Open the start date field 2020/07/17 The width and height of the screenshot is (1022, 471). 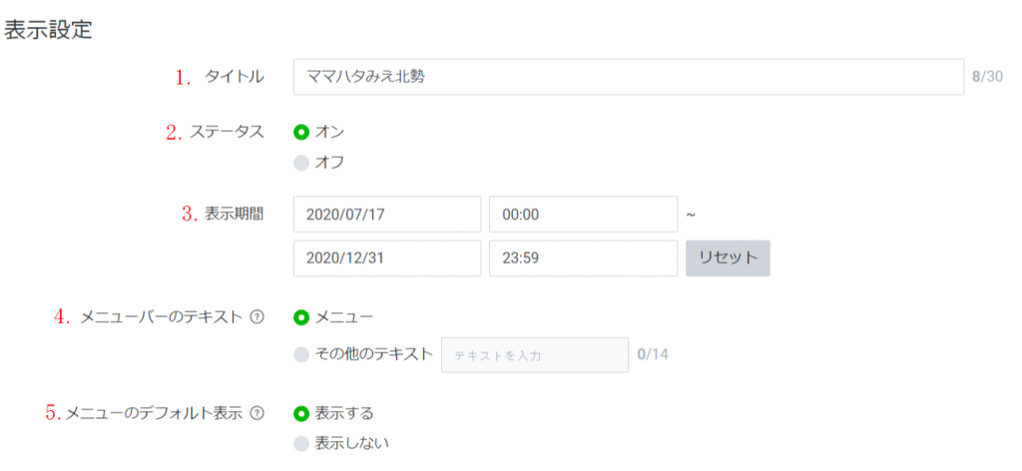(387, 214)
